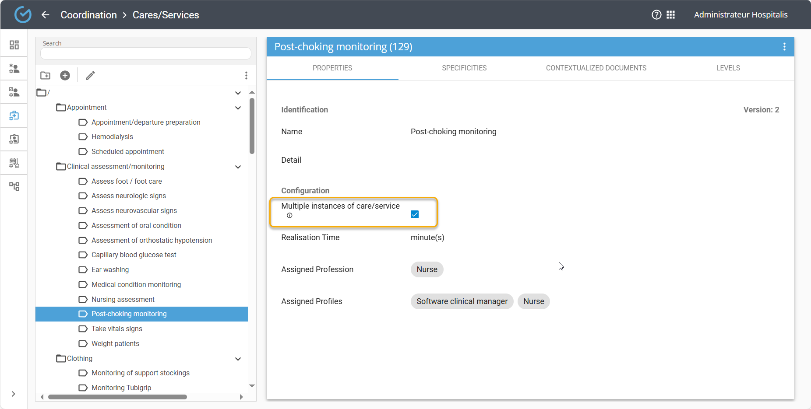Click the add folder icon
The image size is (811, 409).
(x=46, y=76)
